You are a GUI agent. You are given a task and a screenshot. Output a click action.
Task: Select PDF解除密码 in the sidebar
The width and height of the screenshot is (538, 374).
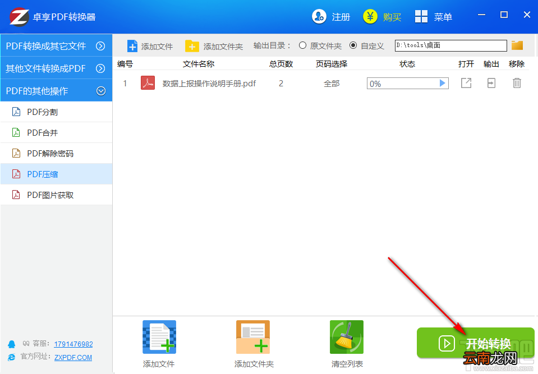56,153
